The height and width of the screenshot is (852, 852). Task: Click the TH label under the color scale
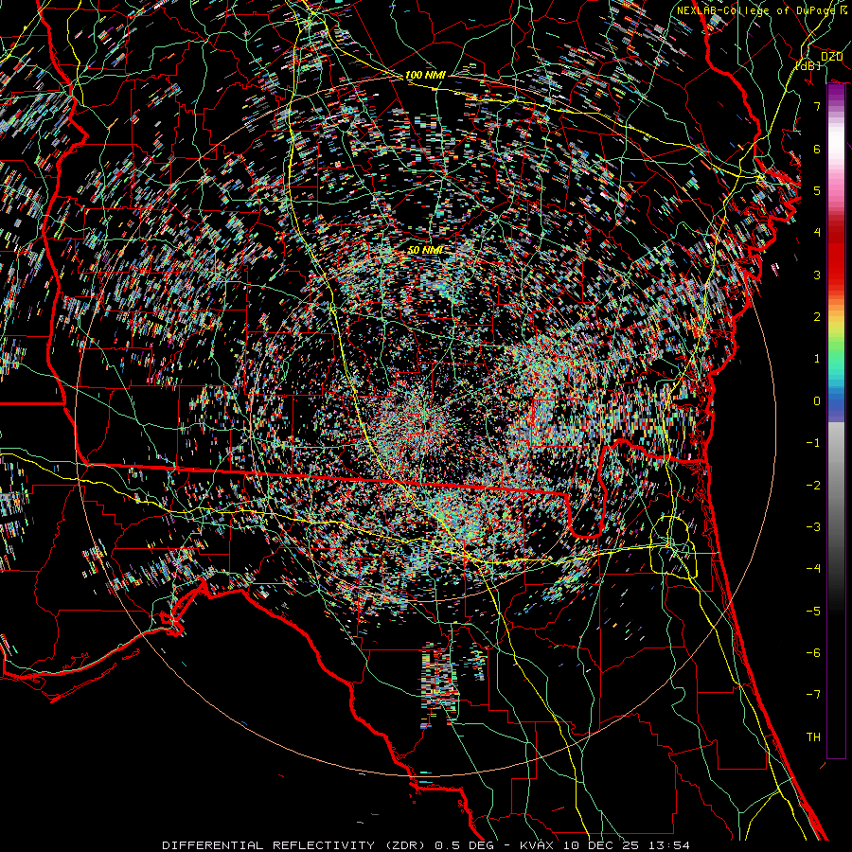pyautogui.click(x=813, y=737)
